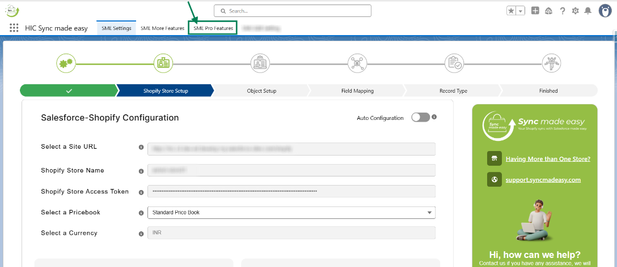Click the first gears step icon
Image resolution: width=617 pixels, height=267 pixels.
[66, 62]
